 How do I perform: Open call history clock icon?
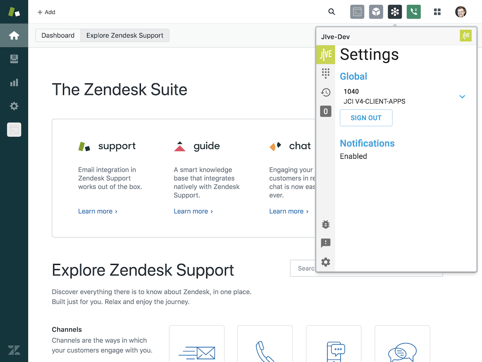coord(326,92)
